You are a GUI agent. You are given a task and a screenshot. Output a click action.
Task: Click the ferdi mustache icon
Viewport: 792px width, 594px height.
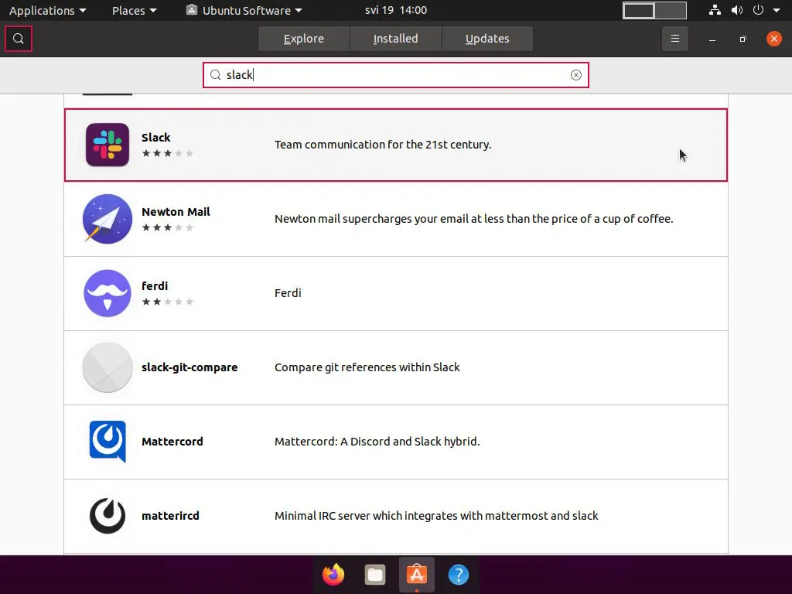pyautogui.click(x=108, y=293)
